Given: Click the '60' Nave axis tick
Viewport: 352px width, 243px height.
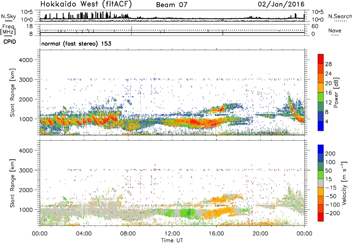Looking at the screenshot, I should (315, 26).
